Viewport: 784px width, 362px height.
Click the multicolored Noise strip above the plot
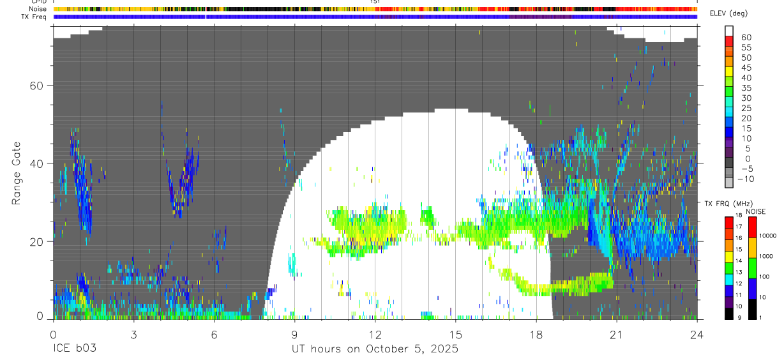pyautogui.click(x=375, y=9)
